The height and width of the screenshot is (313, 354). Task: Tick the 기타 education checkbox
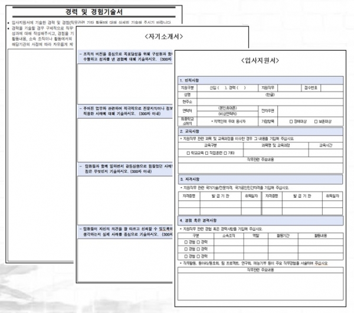click(x=225, y=153)
